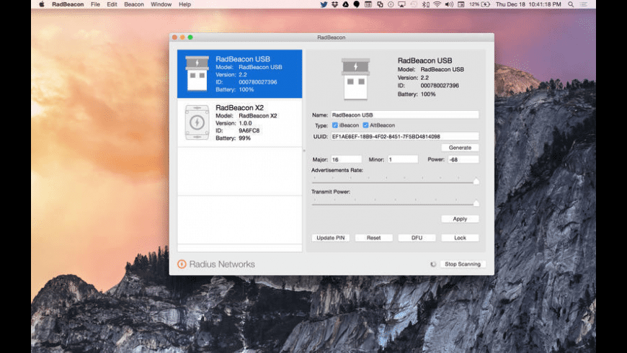Image resolution: width=627 pixels, height=353 pixels.
Task: Open the File menu
Action: pos(95,4)
